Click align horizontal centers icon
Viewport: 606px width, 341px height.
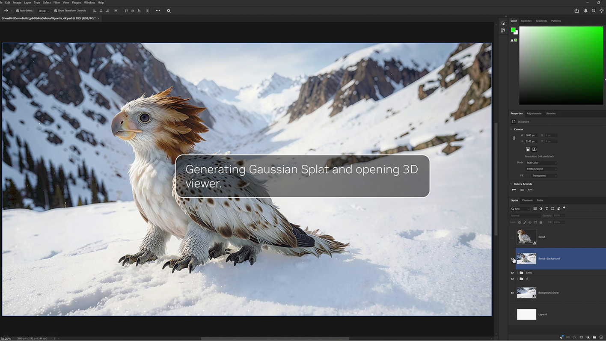101,11
